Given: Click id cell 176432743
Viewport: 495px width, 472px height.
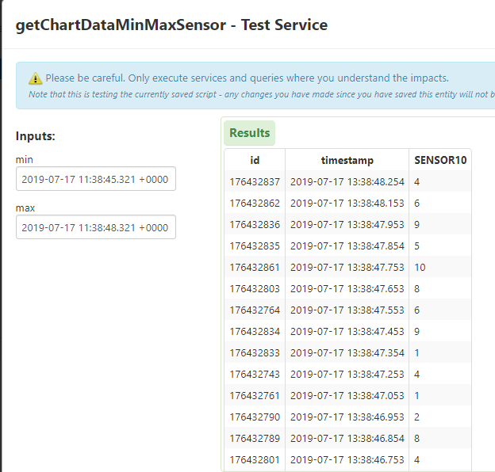Looking at the screenshot, I should pyautogui.click(x=255, y=375).
